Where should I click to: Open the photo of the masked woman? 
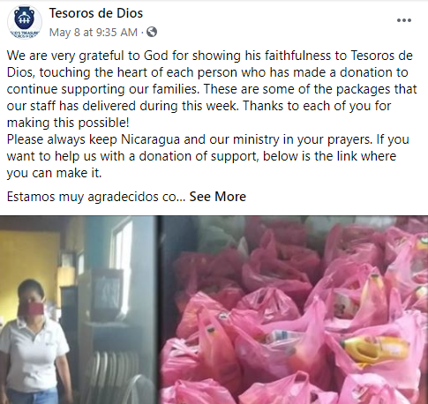[x=78, y=310]
